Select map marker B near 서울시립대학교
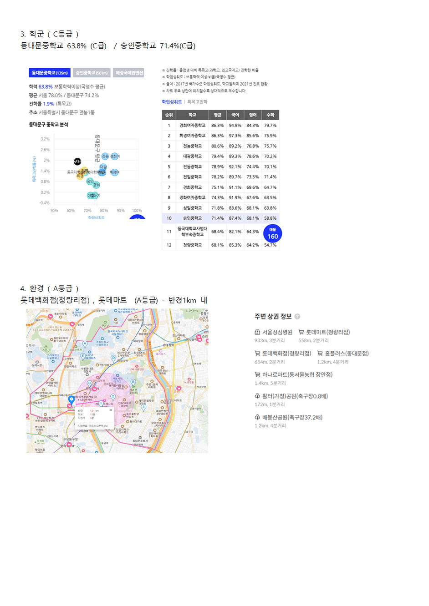Image resolution: width=429 pixels, height=606 pixels. [x=133, y=382]
